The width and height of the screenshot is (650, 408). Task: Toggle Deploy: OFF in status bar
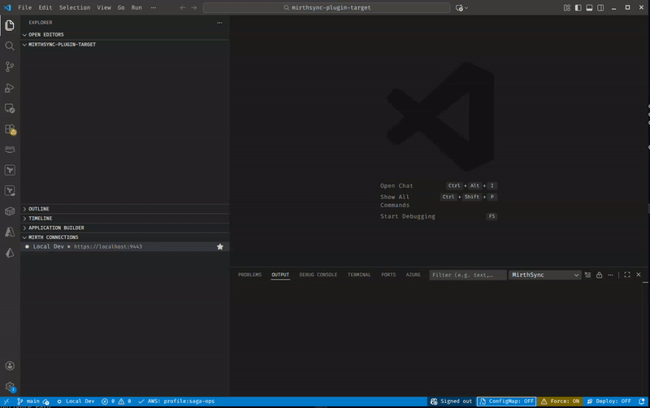(609, 401)
